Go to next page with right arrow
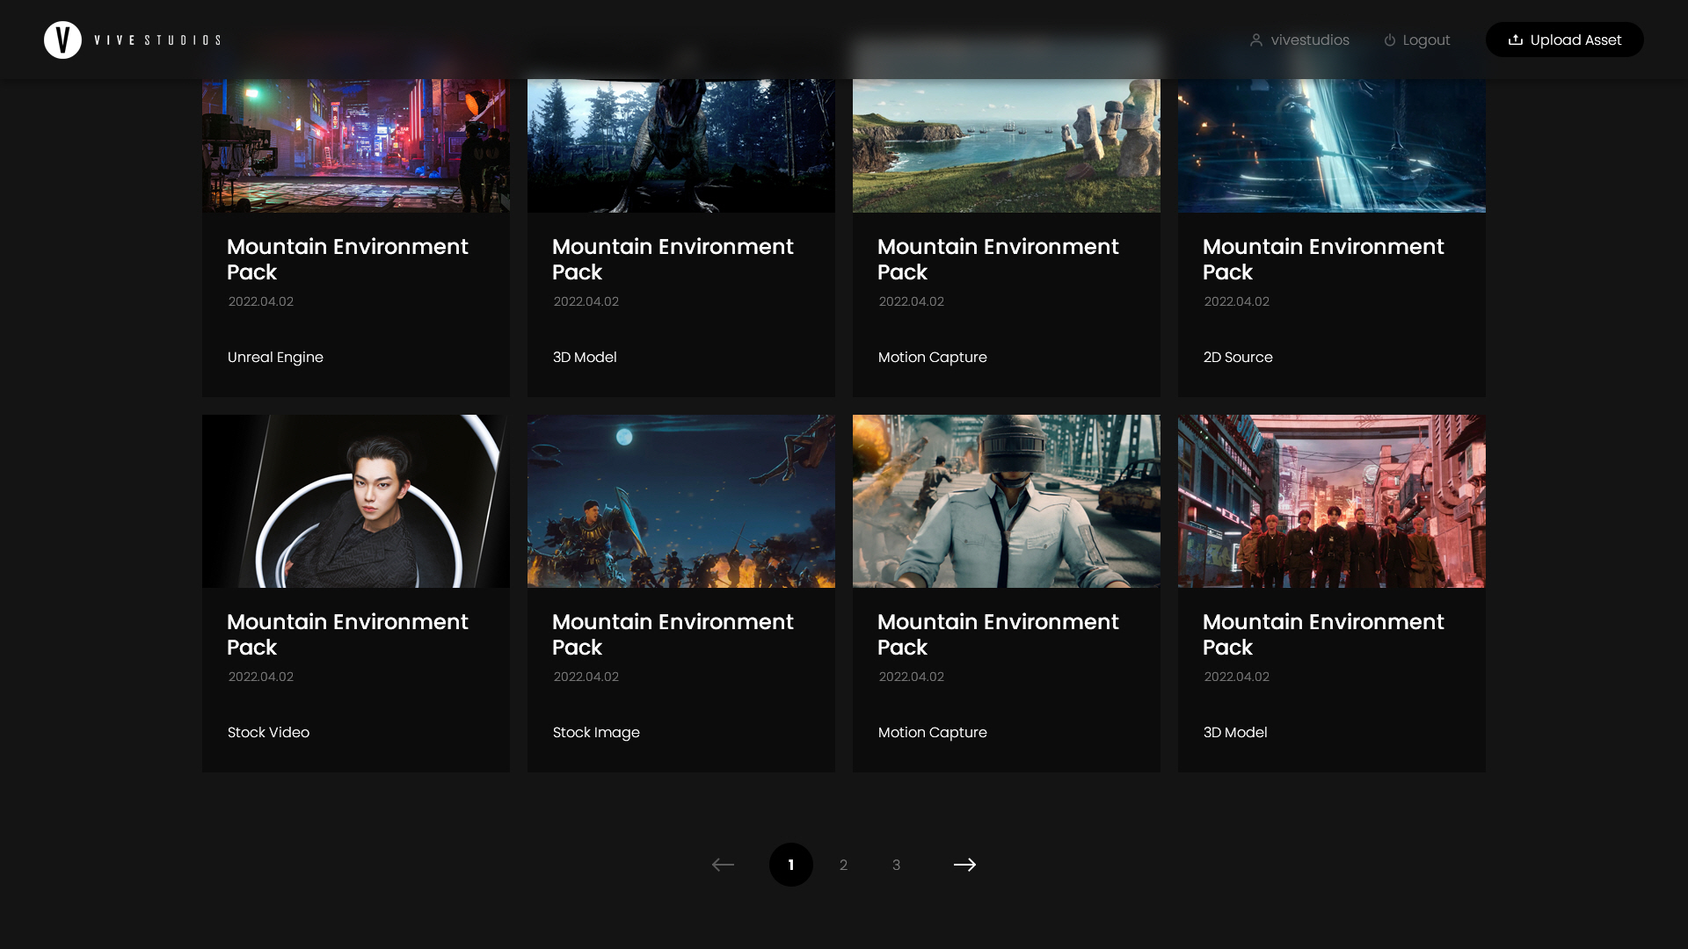1688x949 pixels. click(964, 865)
